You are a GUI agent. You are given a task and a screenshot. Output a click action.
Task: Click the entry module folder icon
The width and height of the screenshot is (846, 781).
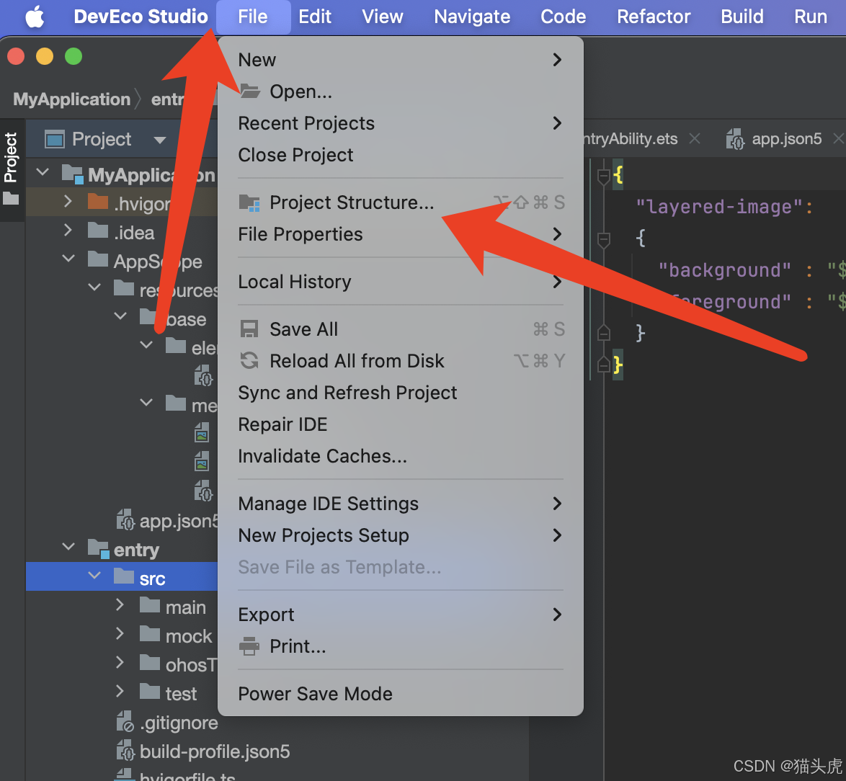(99, 548)
